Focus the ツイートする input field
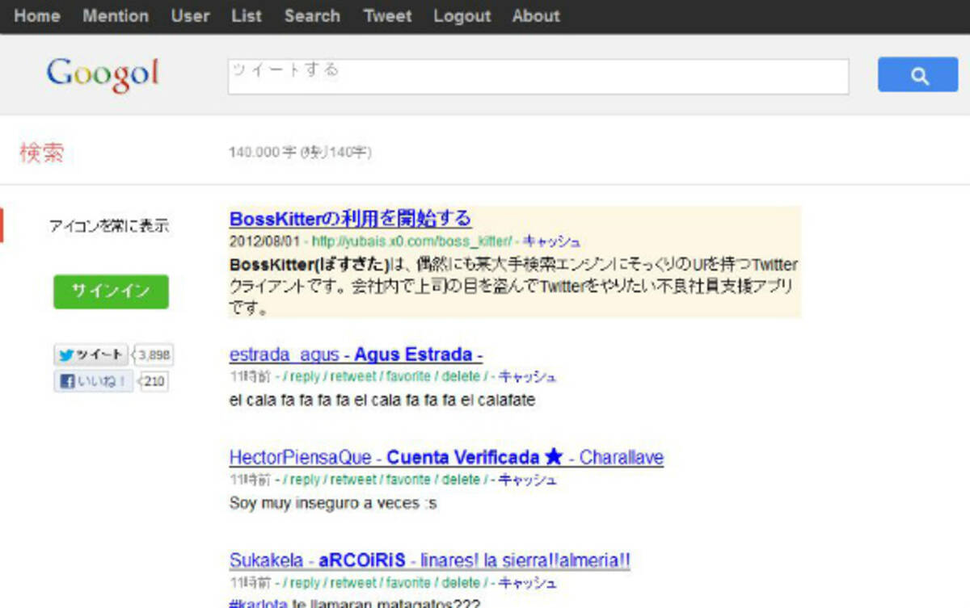970x608 pixels. coord(538,76)
